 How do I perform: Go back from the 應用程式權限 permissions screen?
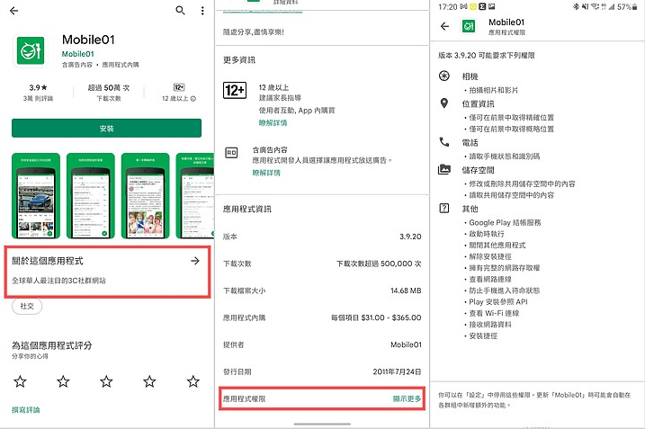[x=444, y=26]
